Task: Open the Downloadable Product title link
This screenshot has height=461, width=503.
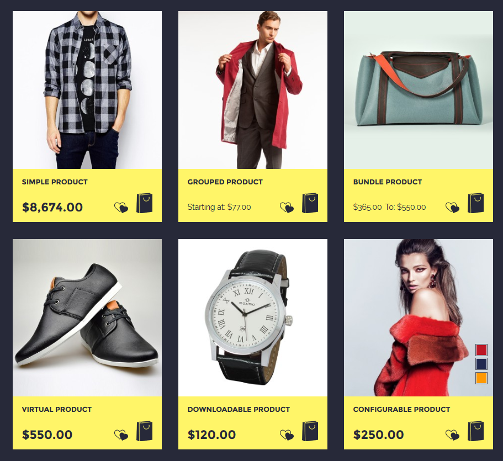Action: click(239, 409)
